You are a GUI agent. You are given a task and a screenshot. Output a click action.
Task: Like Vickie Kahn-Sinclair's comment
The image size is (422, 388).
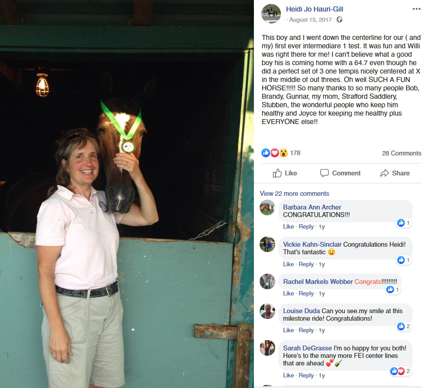pos(288,264)
